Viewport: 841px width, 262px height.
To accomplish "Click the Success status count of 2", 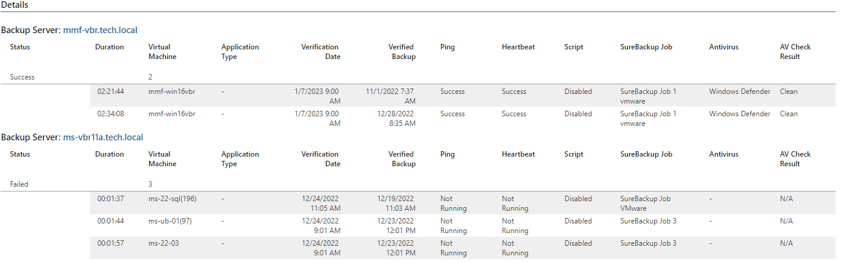I will [x=150, y=77].
